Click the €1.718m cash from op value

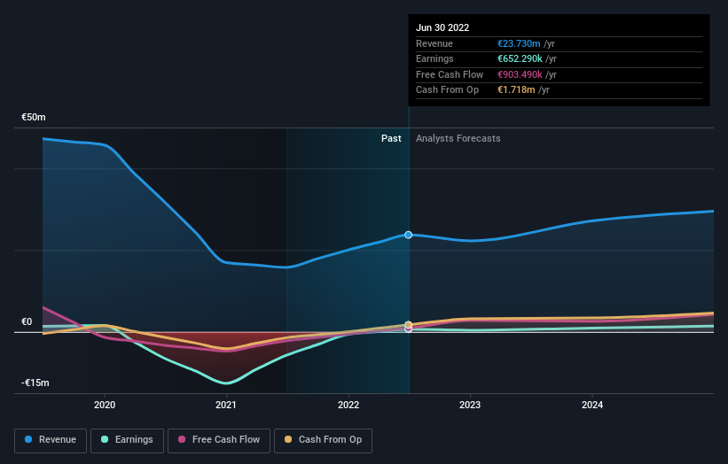[516, 90]
